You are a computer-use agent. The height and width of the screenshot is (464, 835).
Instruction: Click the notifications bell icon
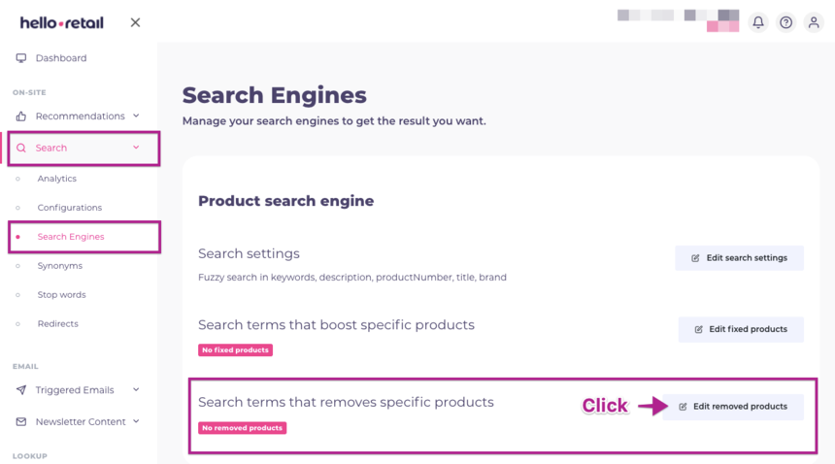pyautogui.click(x=758, y=22)
